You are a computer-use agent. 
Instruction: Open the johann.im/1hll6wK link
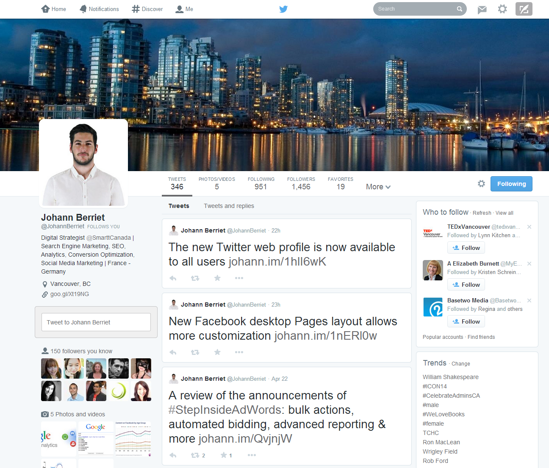tap(277, 262)
